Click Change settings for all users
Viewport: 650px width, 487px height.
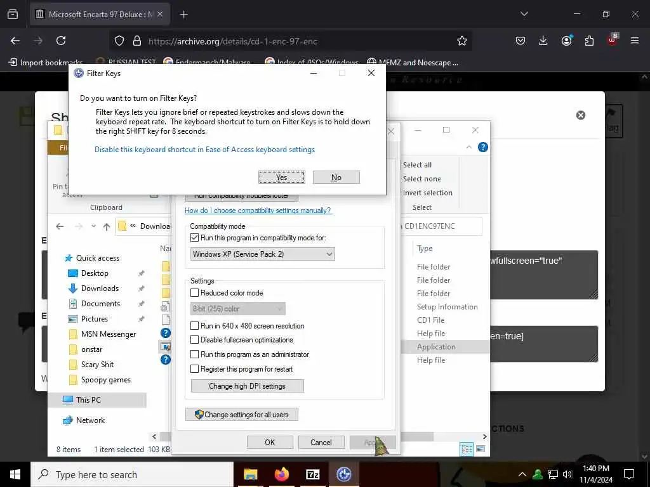pyautogui.click(x=242, y=415)
